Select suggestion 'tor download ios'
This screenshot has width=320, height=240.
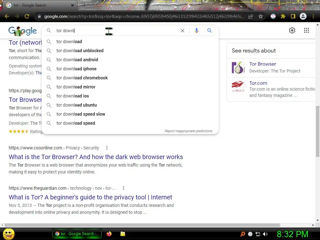pyautogui.click(x=130, y=96)
